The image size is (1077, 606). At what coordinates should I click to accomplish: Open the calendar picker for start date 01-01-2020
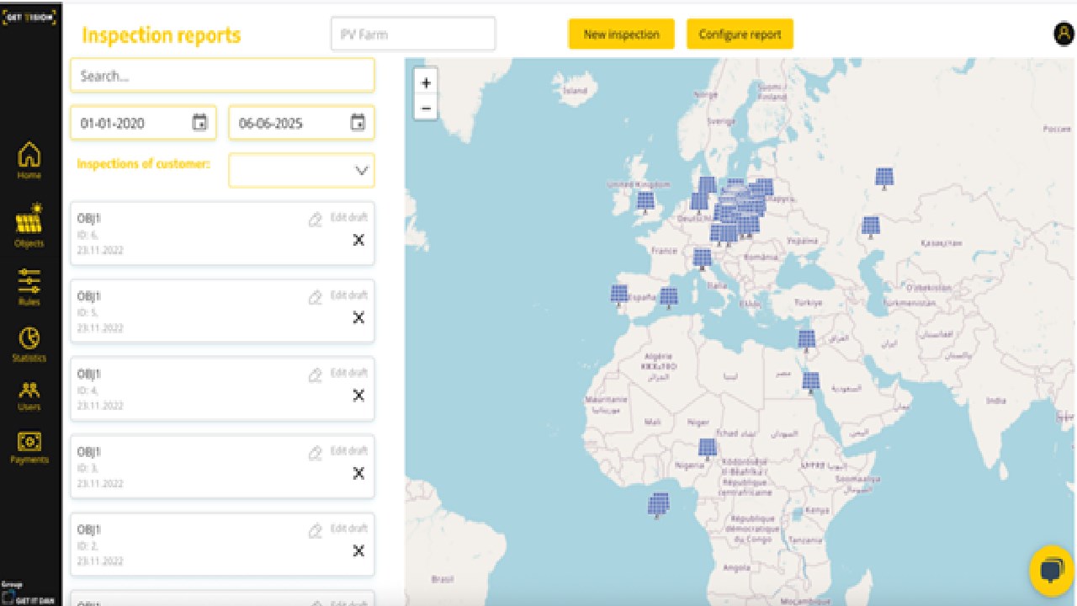pyautogui.click(x=199, y=123)
